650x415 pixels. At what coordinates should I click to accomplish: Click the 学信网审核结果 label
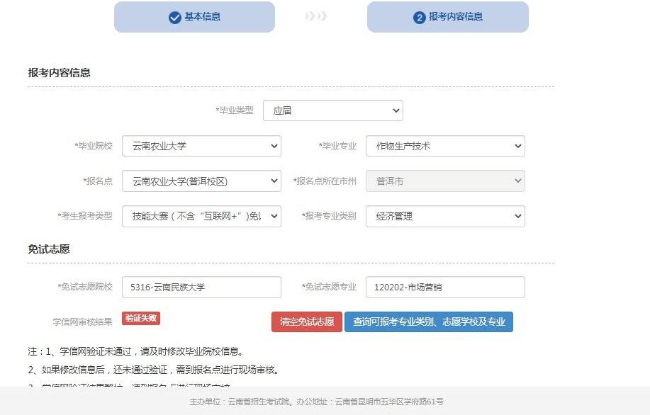(x=82, y=322)
